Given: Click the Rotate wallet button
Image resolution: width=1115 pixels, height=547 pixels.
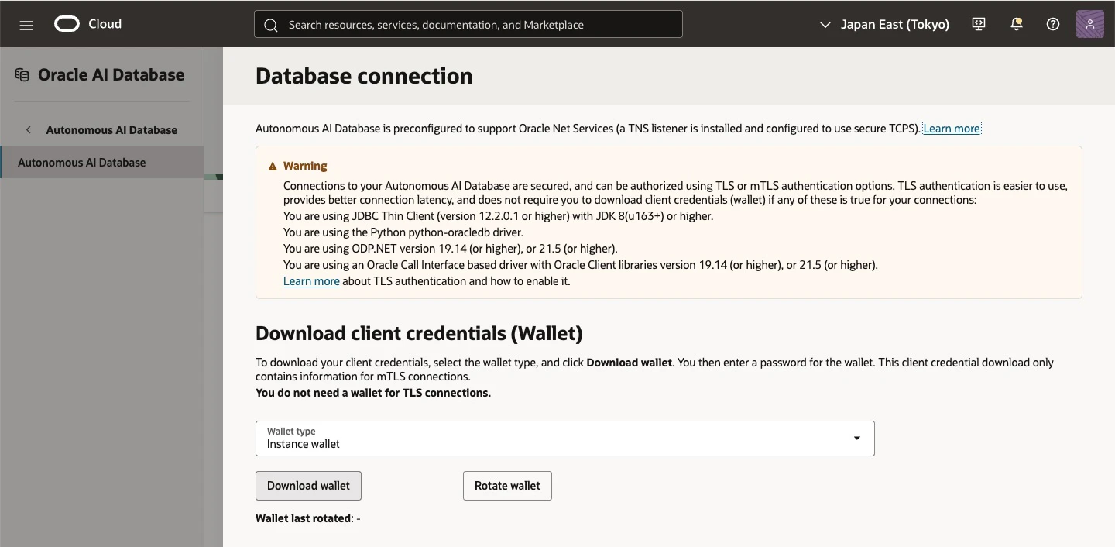Looking at the screenshot, I should [x=507, y=486].
